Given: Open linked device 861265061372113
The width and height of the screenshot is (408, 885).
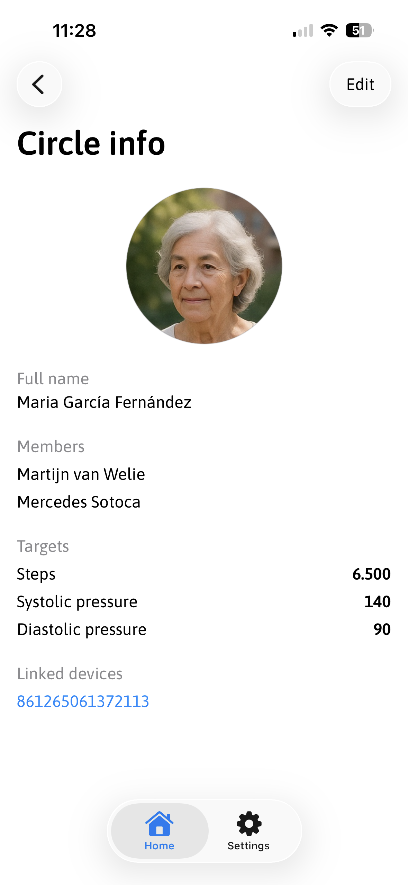Looking at the screenshot, I should tap(83, 701).
